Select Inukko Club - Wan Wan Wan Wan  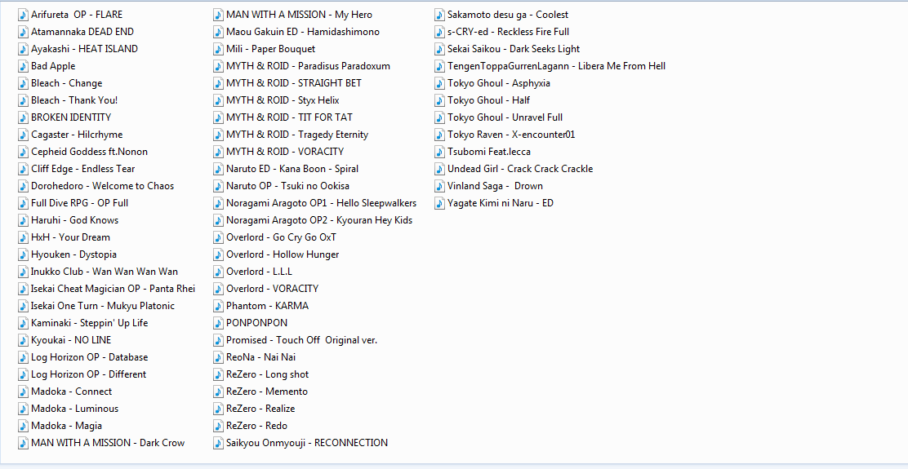105,272
